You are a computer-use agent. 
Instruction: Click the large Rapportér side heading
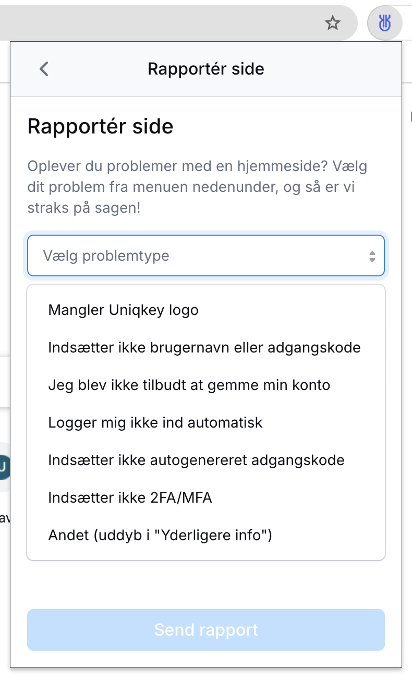pos(100,127)
